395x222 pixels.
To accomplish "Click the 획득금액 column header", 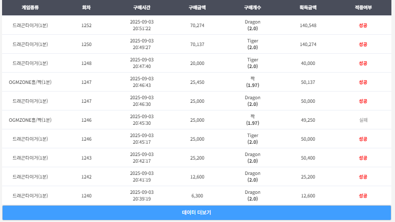I will [x=308, y=8].
